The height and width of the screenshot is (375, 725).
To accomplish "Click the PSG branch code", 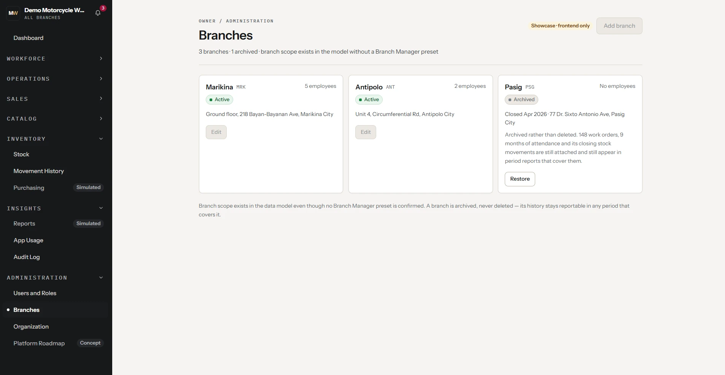I will tap(530, 87).
